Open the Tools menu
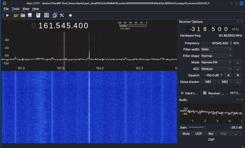 pyautogui.click(x=16, y=9)
